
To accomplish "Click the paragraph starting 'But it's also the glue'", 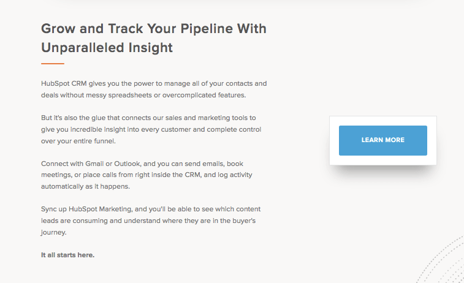I will 151,129.
